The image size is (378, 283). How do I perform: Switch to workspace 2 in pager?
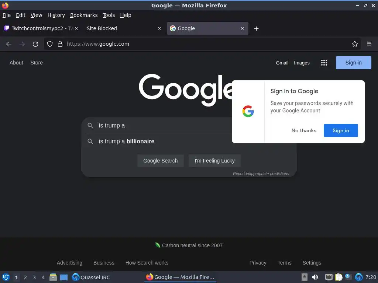pyautogui.click(x=25, y=277)
